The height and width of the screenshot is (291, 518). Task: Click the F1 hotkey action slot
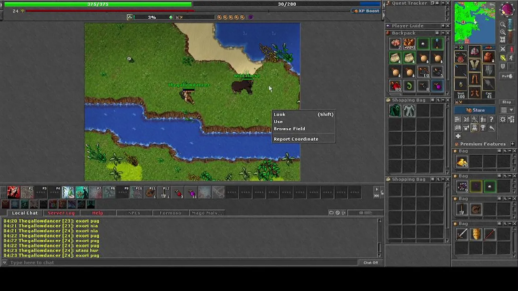point(13,192)
